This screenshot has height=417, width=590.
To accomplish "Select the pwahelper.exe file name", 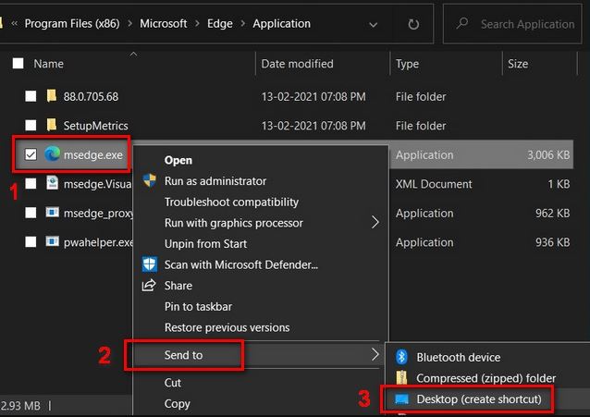I will pos(98,242).
